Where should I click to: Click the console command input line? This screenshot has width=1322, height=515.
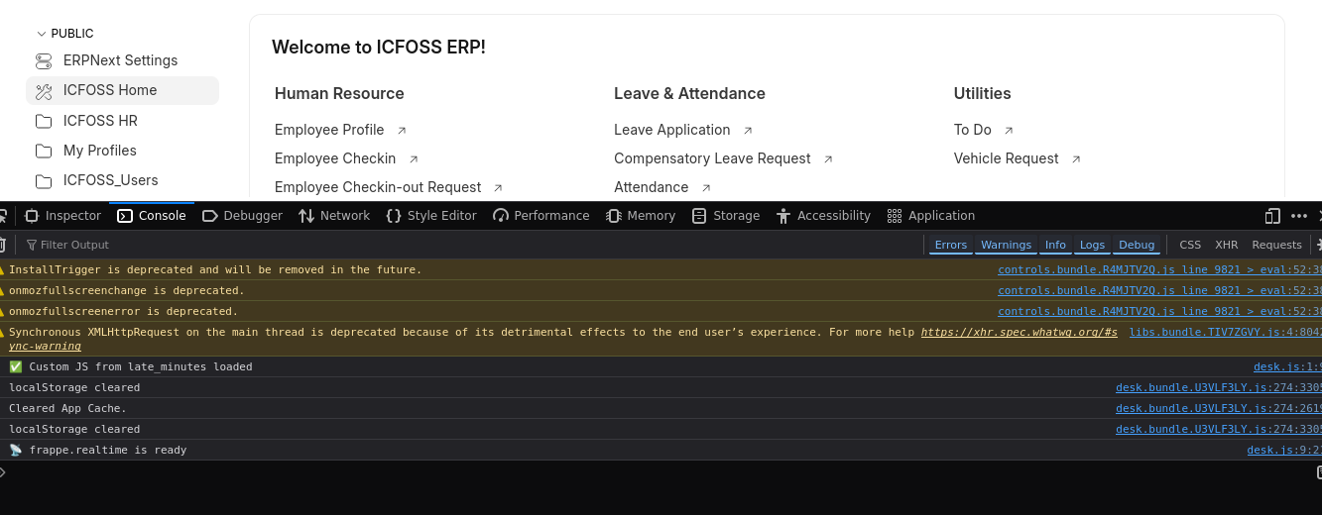(x=661, y=472)
